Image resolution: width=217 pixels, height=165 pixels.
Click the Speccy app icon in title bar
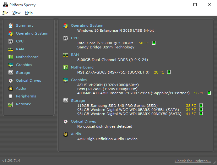coord(5,5)
